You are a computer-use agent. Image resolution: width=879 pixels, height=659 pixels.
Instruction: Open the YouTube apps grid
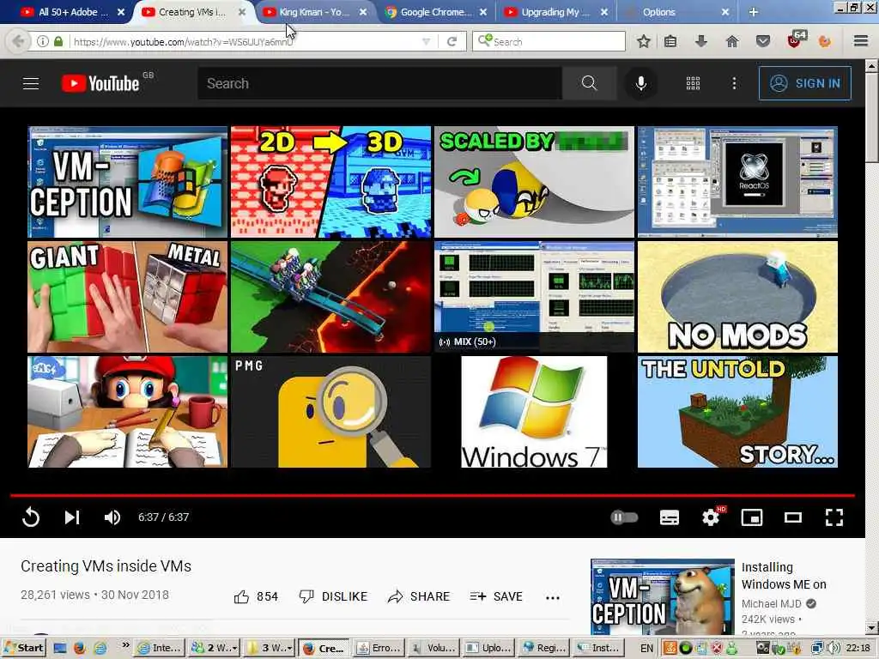[x=693, y=83]
